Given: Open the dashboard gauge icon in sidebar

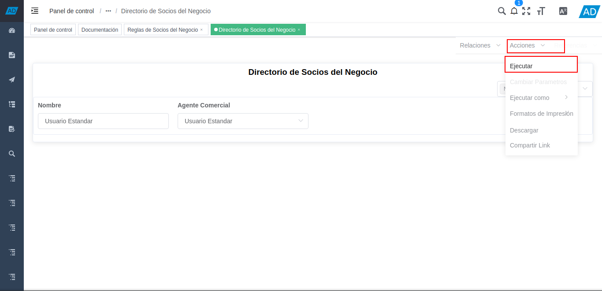Looking at the screenshot, I should (12, 30).
